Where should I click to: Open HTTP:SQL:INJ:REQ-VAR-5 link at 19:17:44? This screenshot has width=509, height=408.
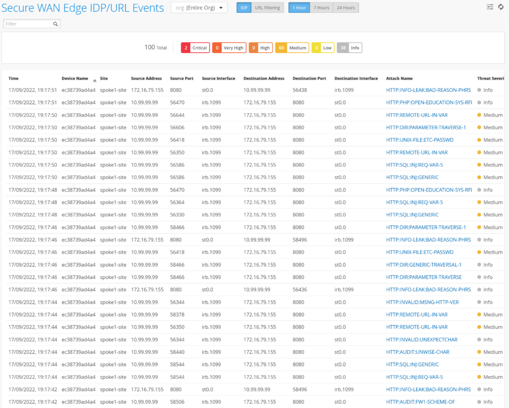[x=415, y=377]
